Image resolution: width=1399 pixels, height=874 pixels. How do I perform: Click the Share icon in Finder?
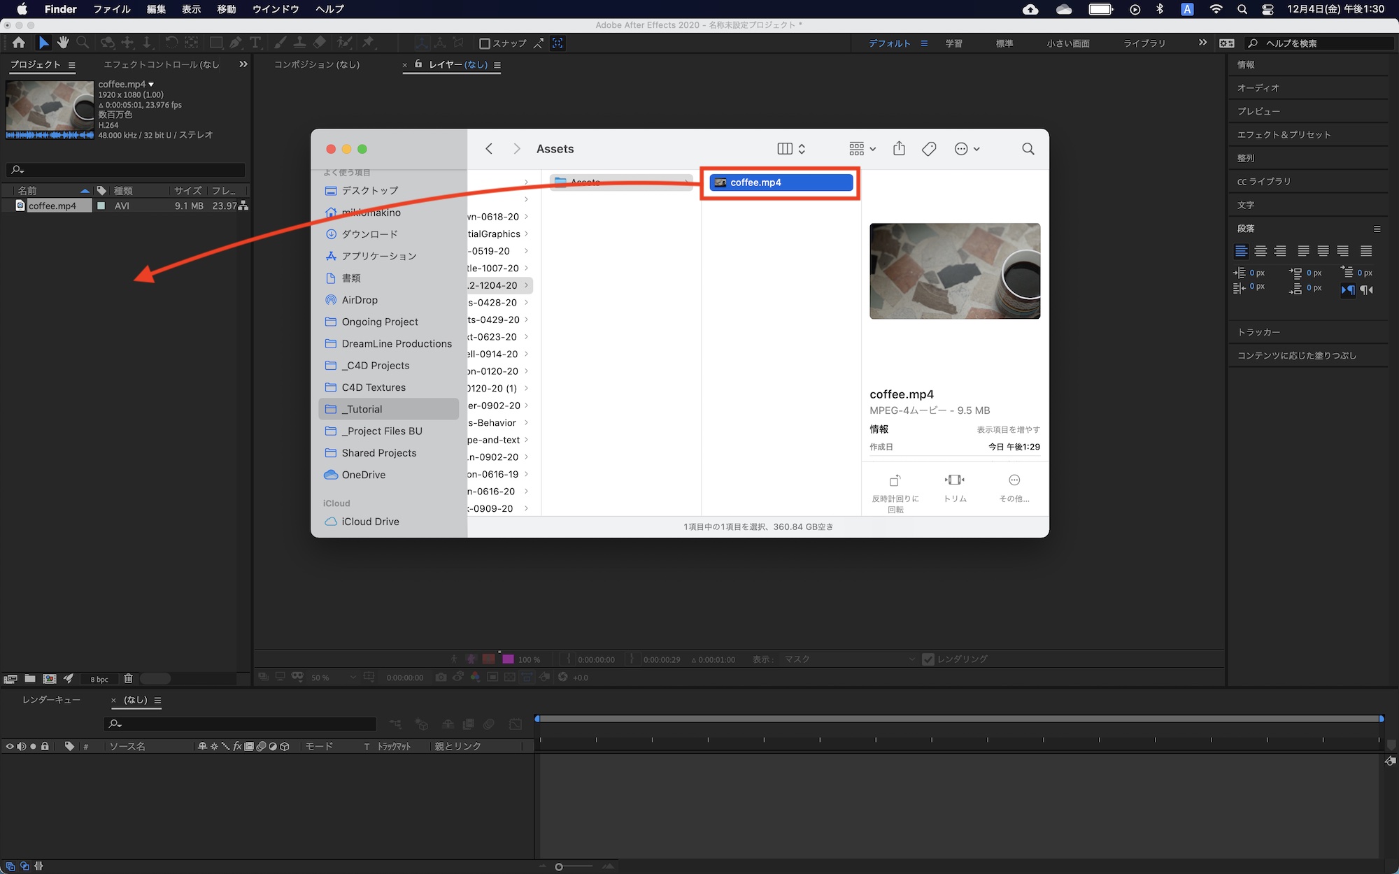(x=899, y=148)
